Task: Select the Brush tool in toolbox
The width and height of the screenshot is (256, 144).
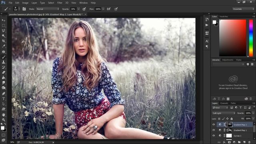Action: coord(4,57)
